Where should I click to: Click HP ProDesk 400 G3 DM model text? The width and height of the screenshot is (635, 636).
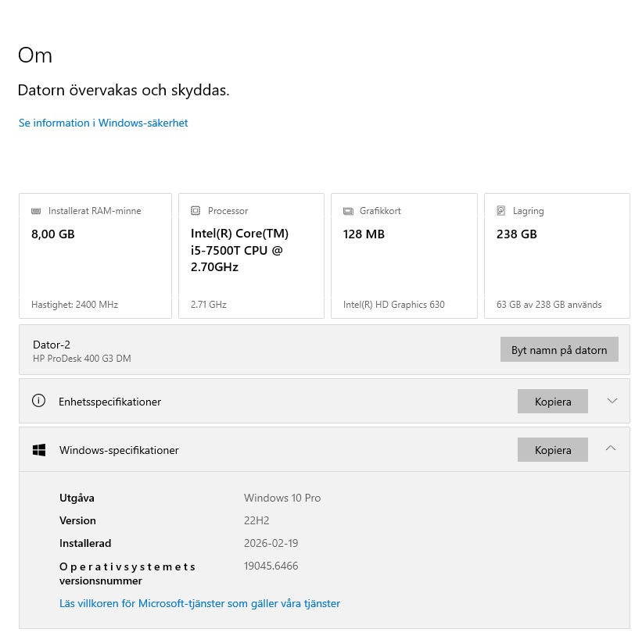(81, 359)
